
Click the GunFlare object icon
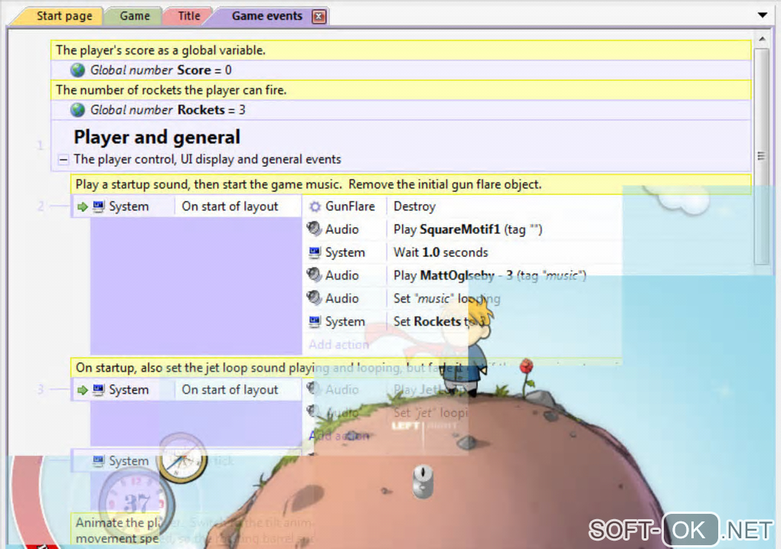(x=315, y=206)
